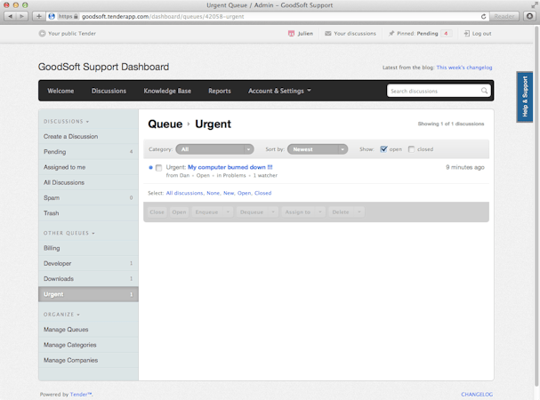Open the Knowledge Base tab
This screenshot has width=540, height=400.
point(167,91)
